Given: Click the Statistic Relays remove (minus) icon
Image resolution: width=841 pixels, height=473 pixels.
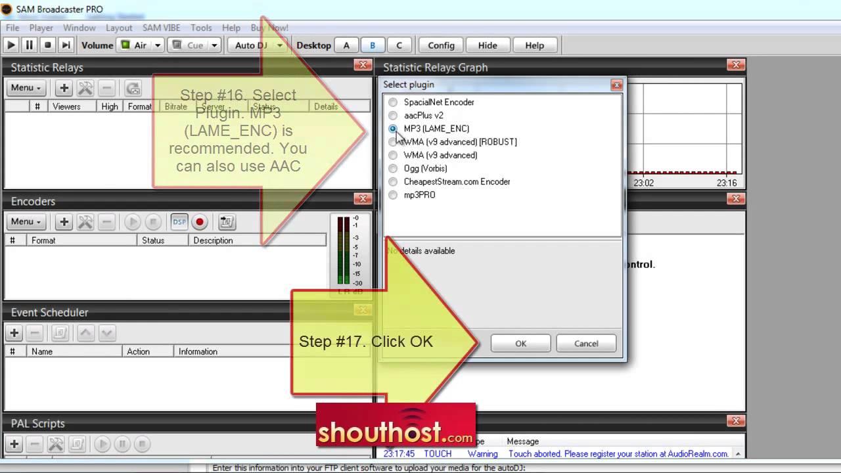Looking at the screenshot, I should (107, 87).
